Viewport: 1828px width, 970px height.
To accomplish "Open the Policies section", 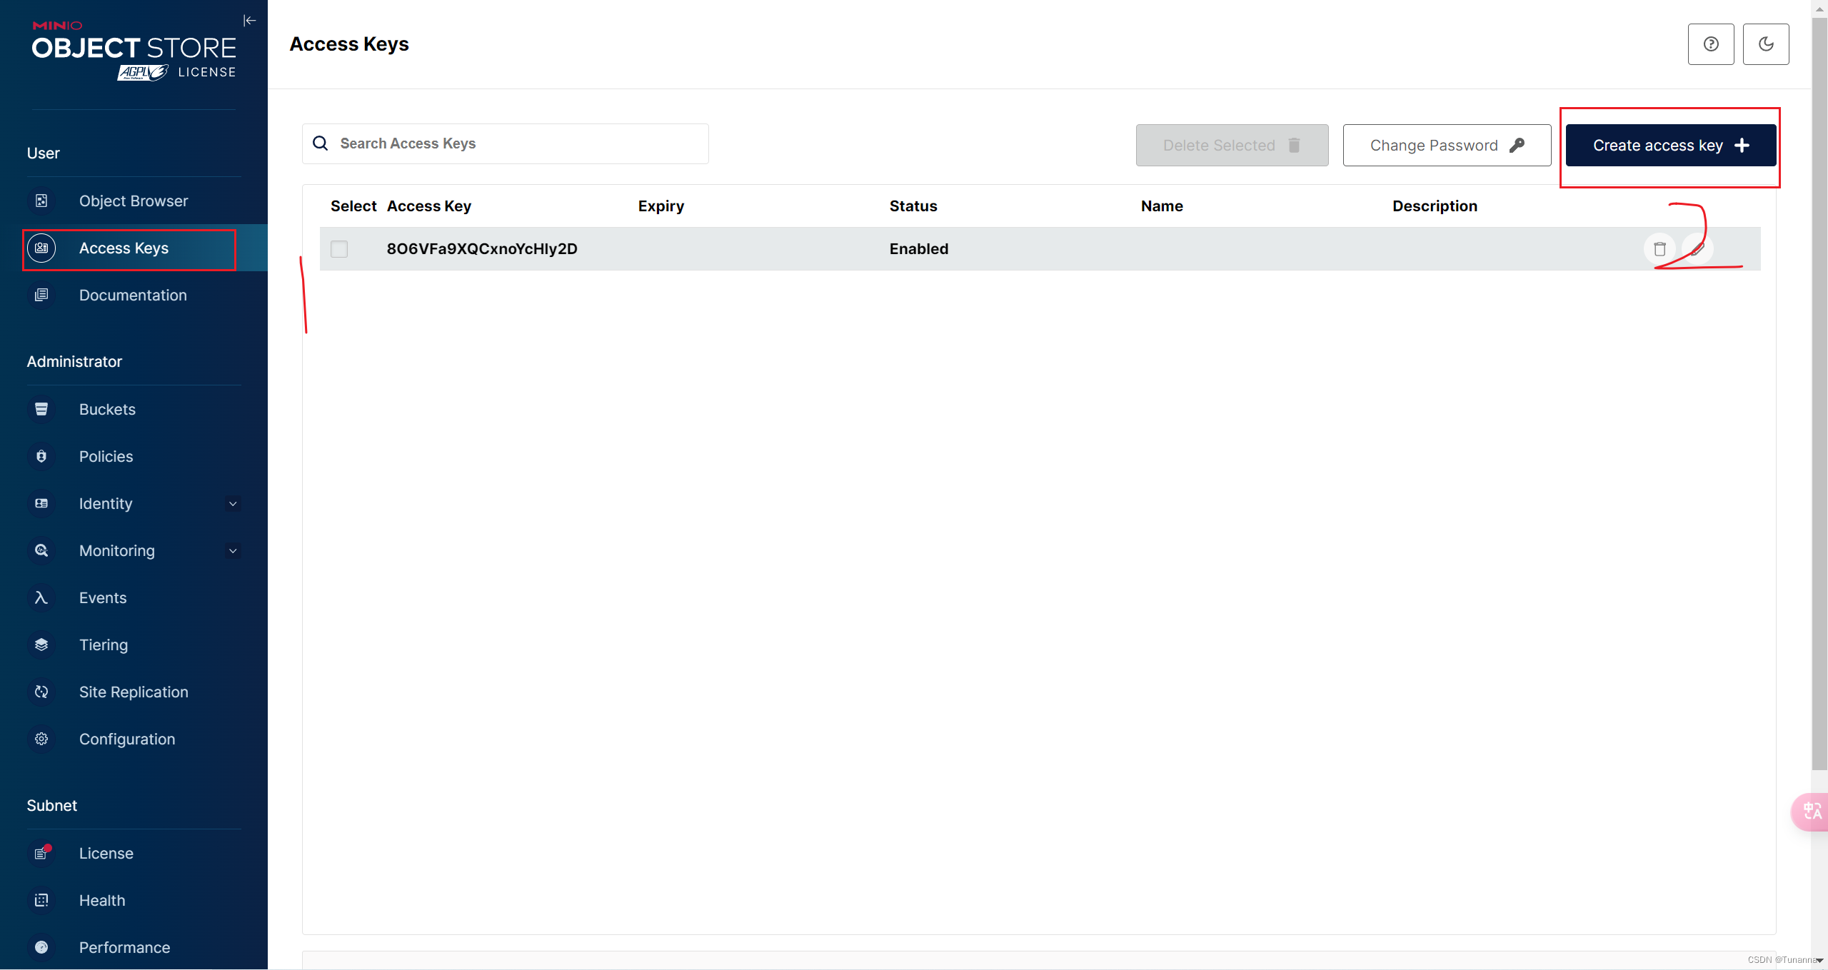I will tap(106, 456).
